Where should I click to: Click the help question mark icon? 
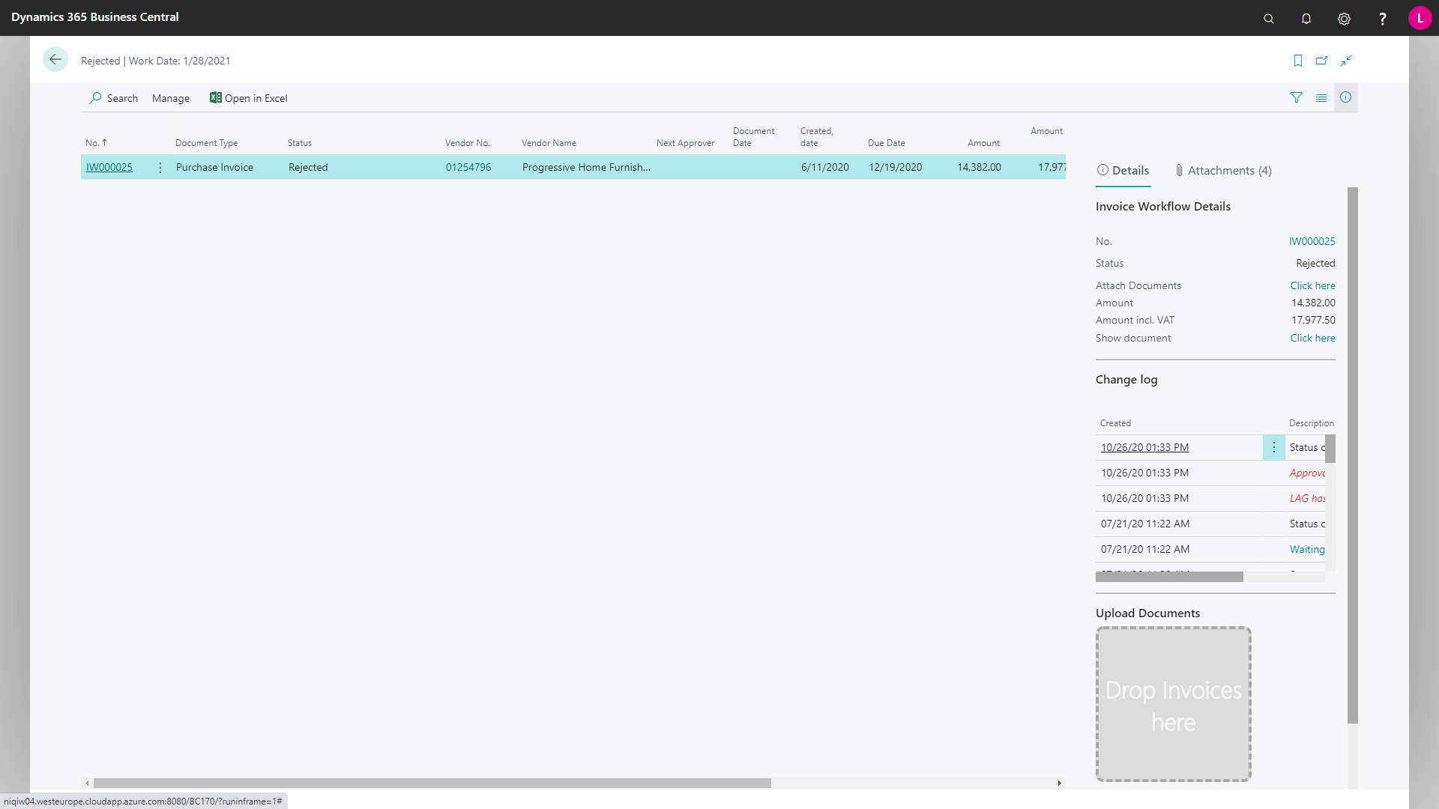pos(1382,19)
